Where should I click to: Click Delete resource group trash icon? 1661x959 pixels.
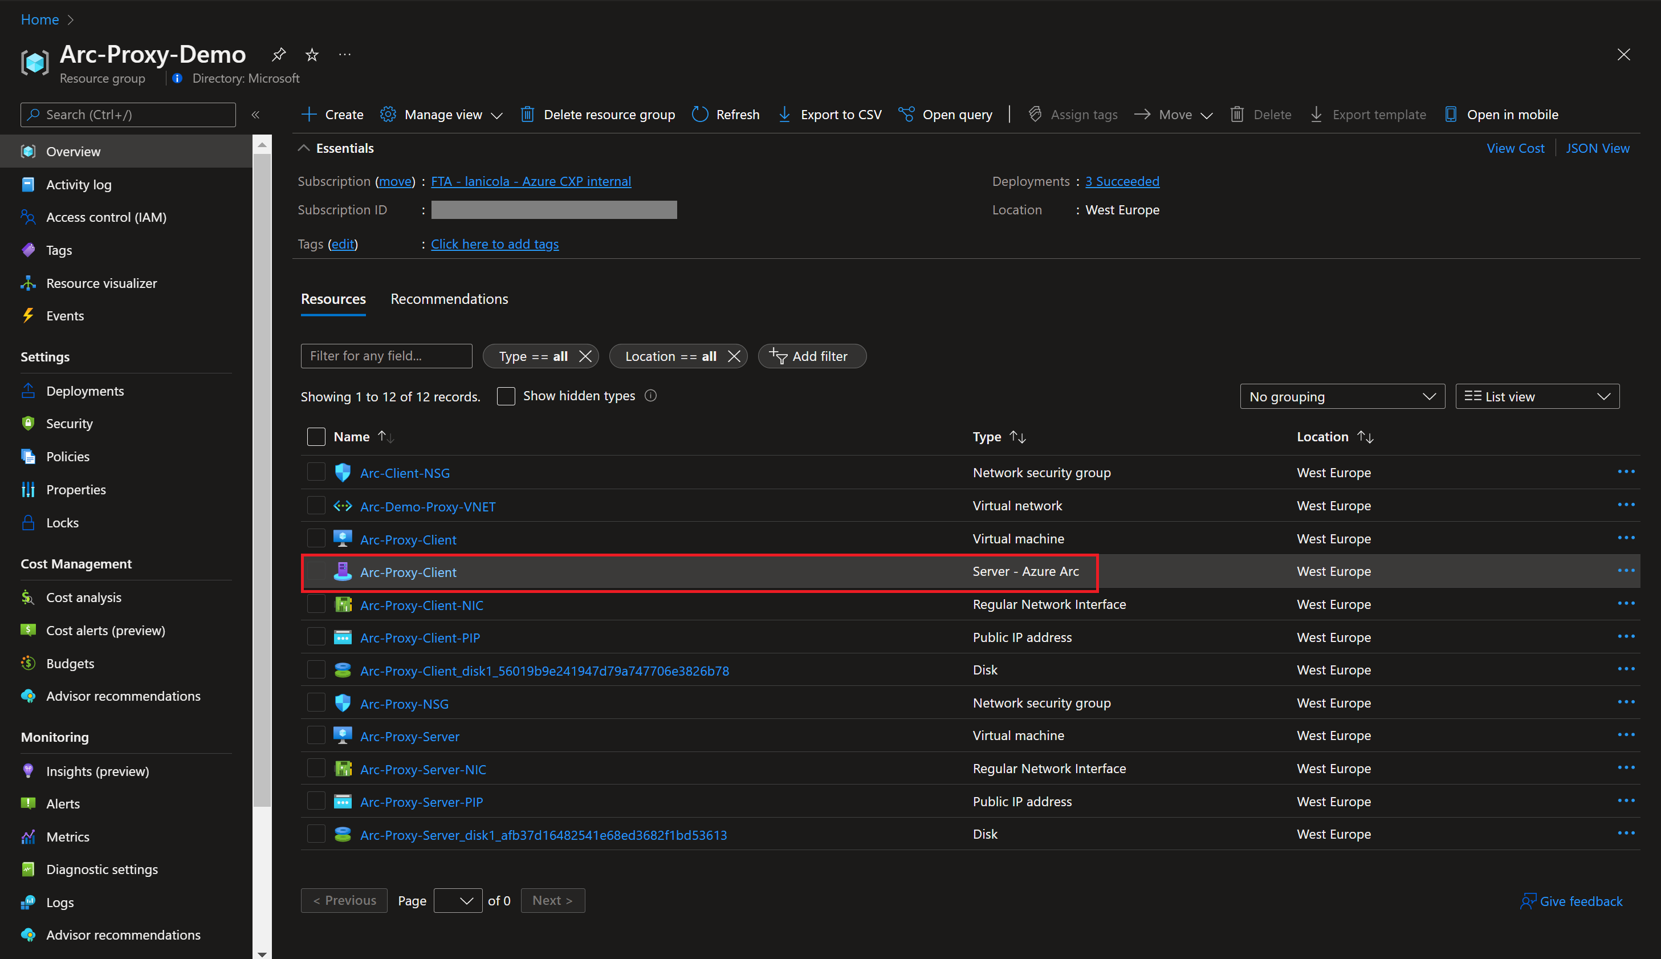coord(527,115)
